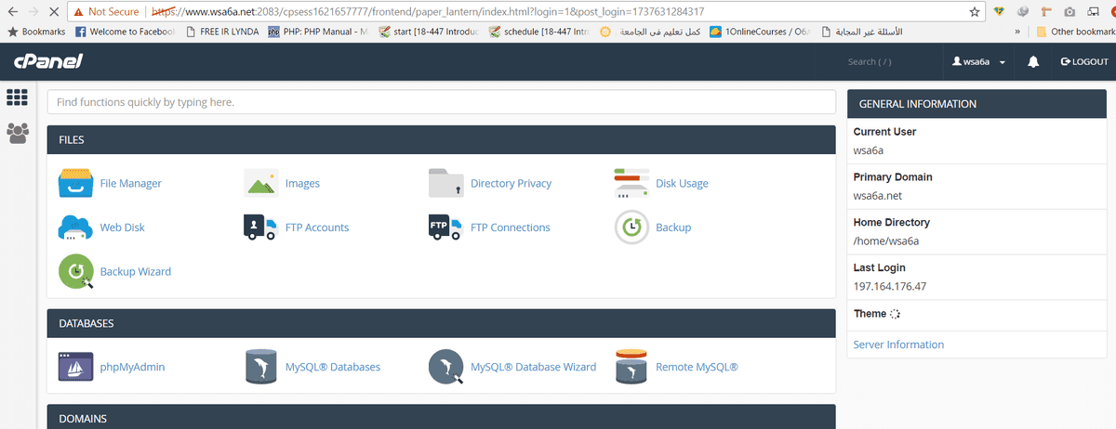Open the Web Disk cloud icon

[x=75, y=227]
